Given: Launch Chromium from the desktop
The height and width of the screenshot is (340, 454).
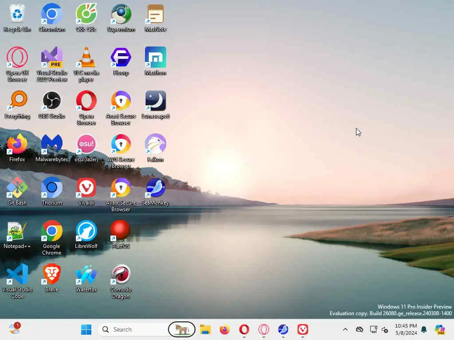Looking at the screenshot, I should click(x=51, y=17).
